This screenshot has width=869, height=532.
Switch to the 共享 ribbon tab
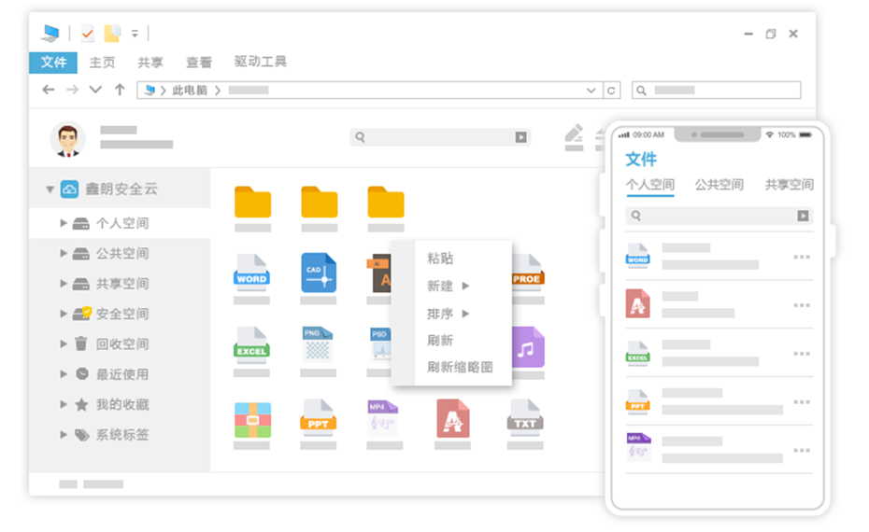[x=150, y=63]
